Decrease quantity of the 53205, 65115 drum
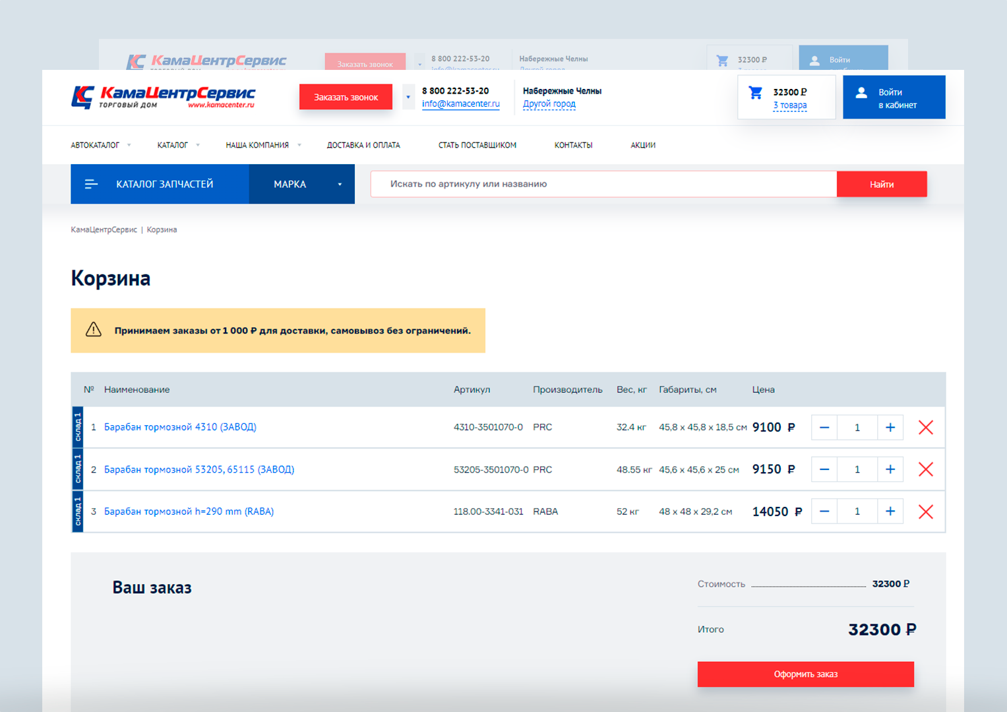 (x=824, y=469)
